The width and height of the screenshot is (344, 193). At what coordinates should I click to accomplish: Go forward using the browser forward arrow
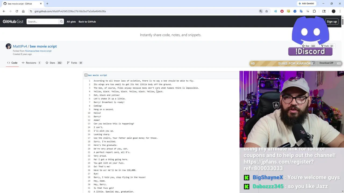pyautogui.click(x=10, y=11)
